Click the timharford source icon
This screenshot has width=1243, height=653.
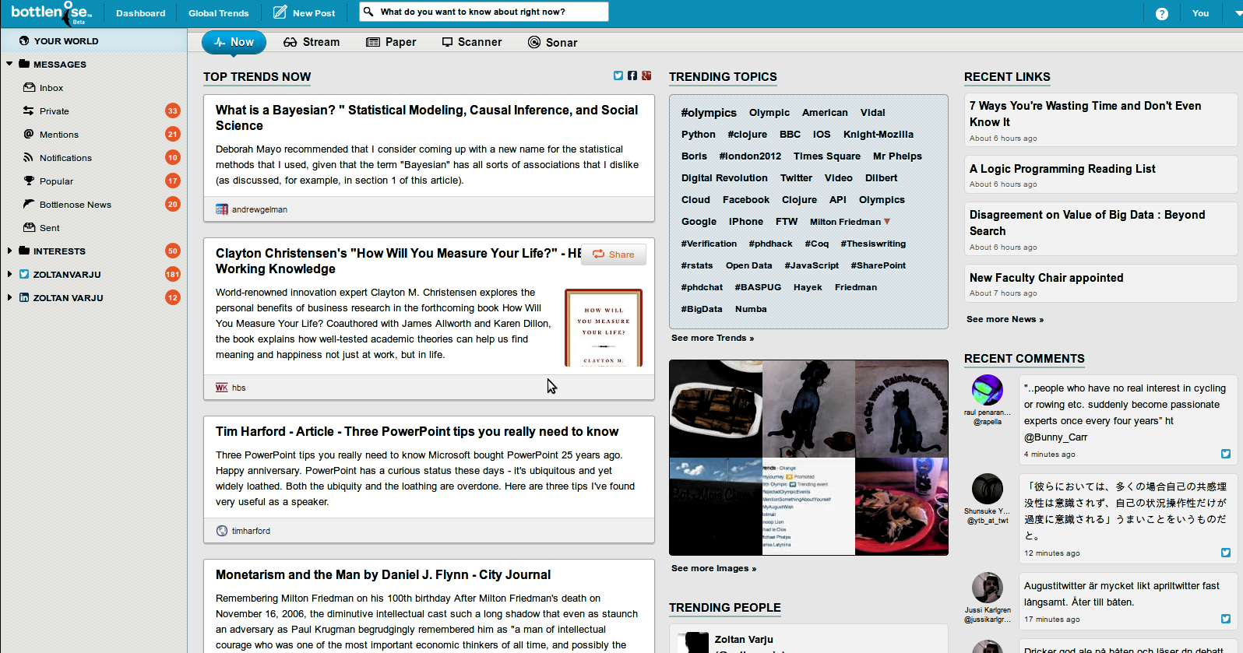(x=222, y=531)
